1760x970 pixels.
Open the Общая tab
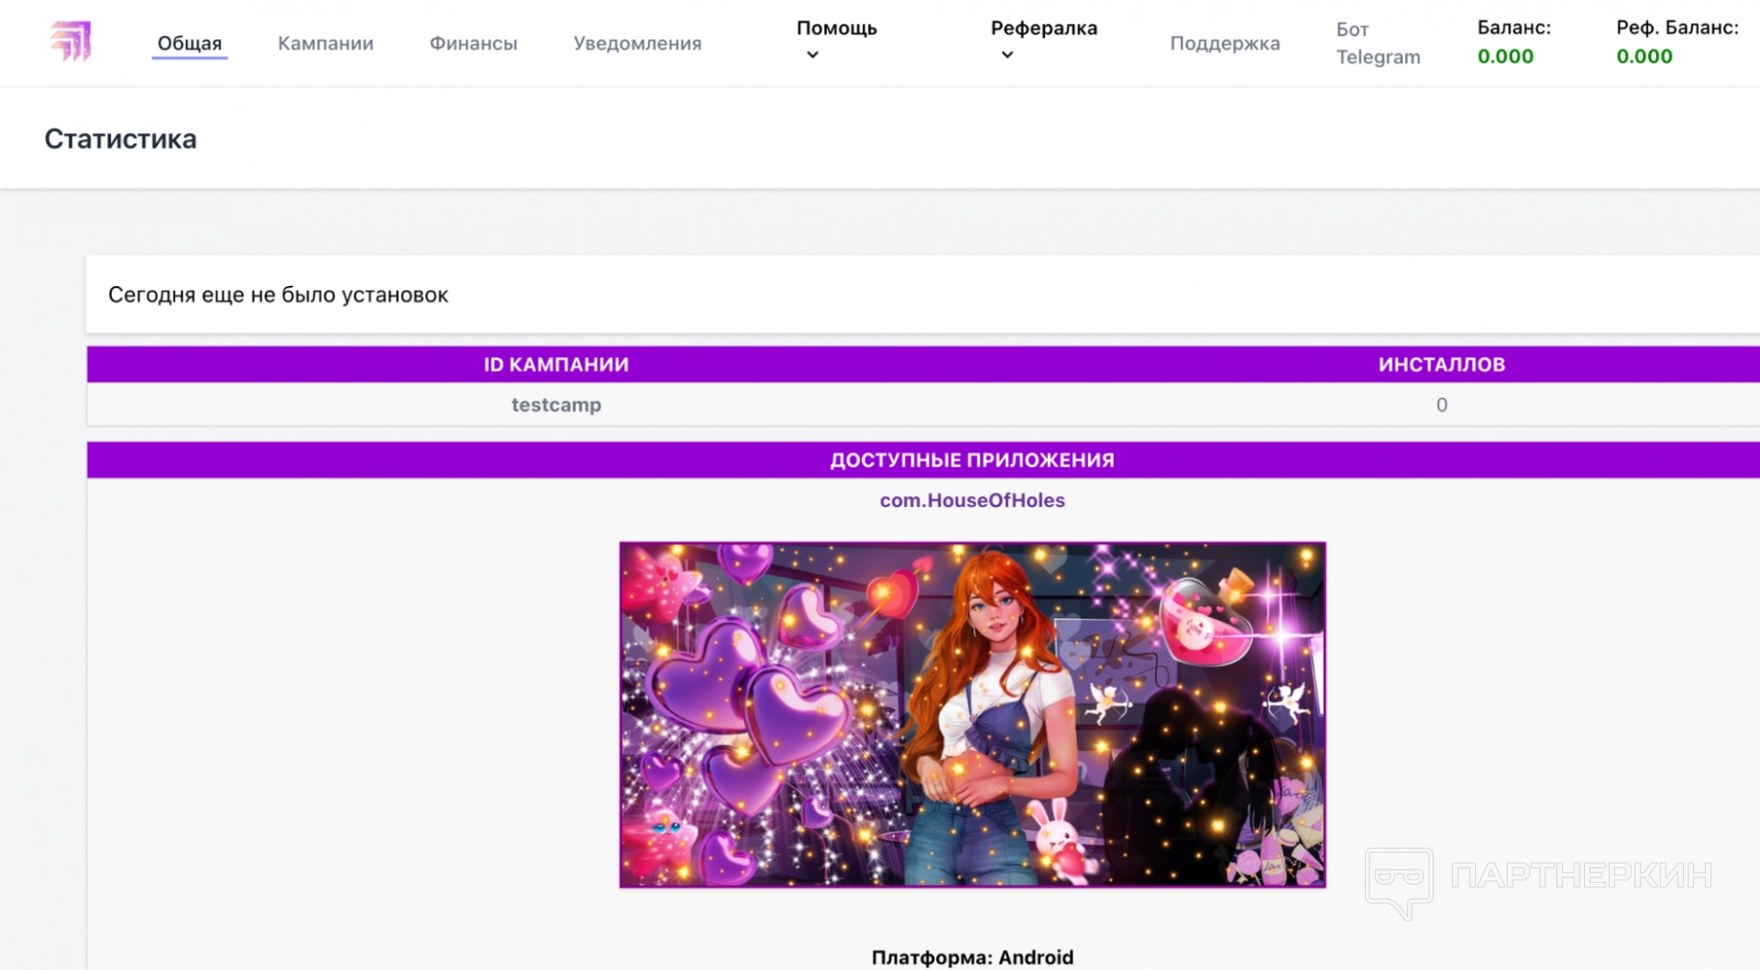tap(190, 43)
